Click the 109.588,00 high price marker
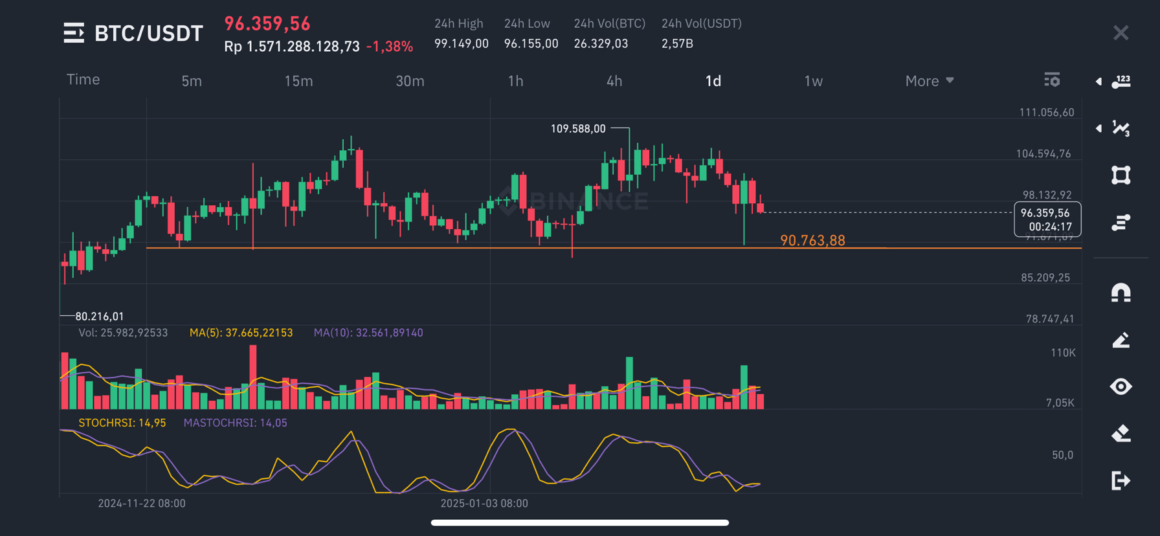 [x=578, y=129]
